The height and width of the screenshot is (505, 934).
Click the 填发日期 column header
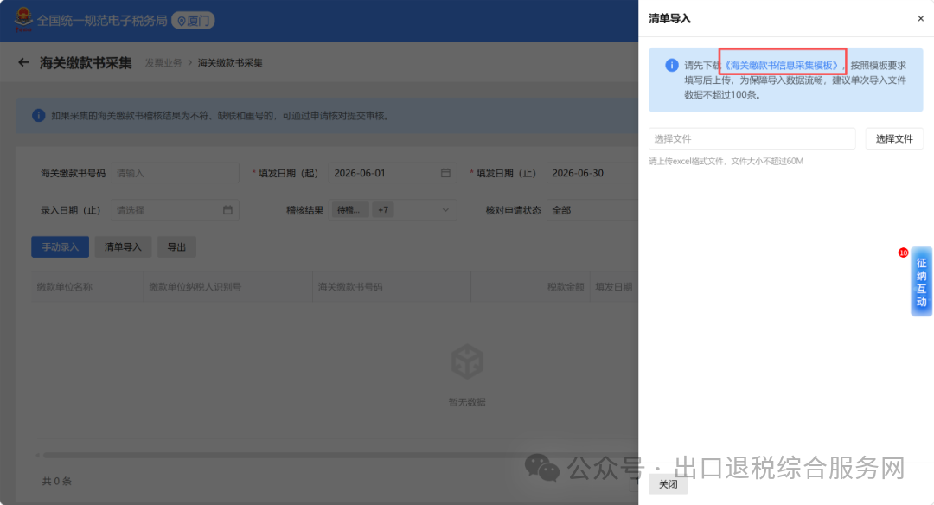(x=614, y=287)
